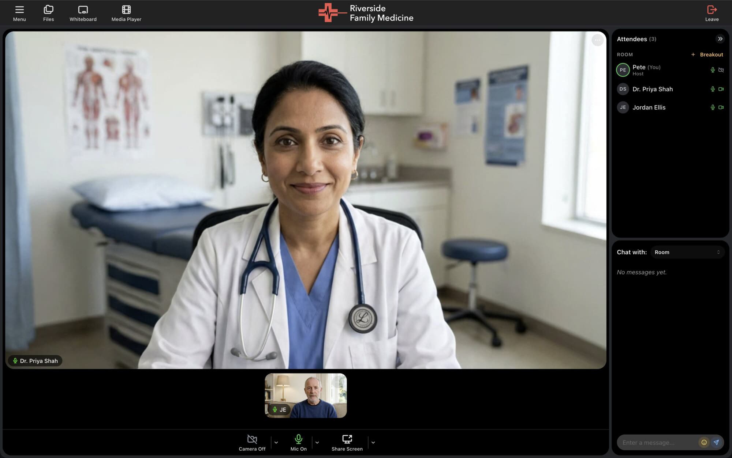This screenshot has width=732, height=458.
Task: Click the DS avatar for Dr. Priya Shah
Action: pyautogui.click(x=623, y=89)
